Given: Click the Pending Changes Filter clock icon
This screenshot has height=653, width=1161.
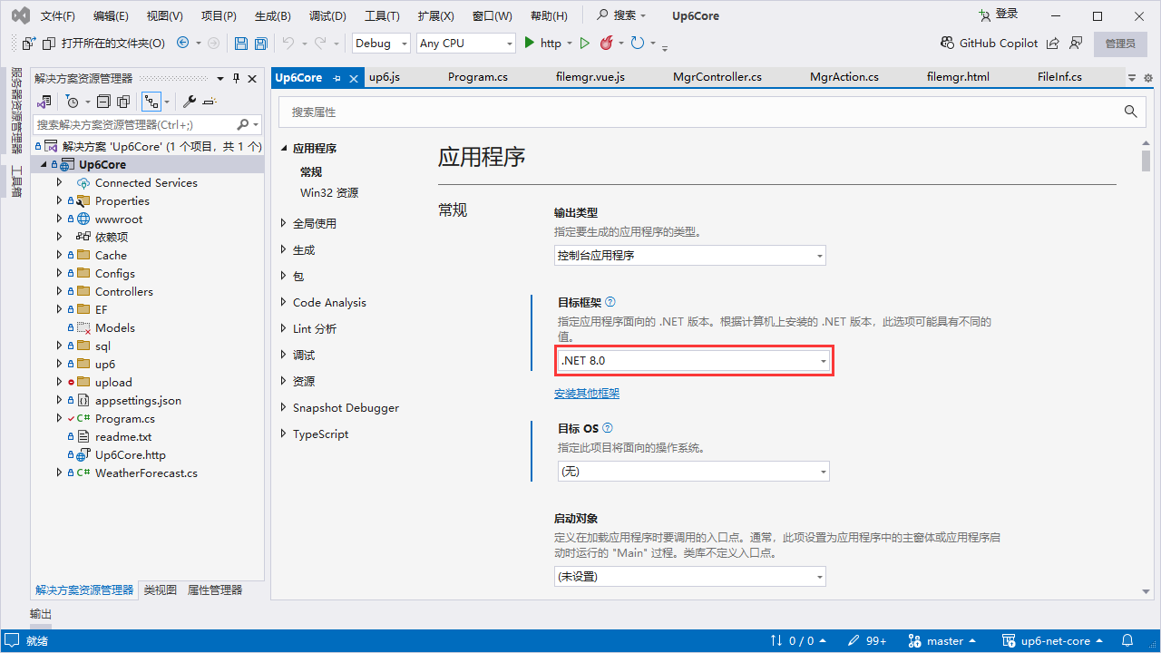Looking at the screenshot, I should pos(73,102).
